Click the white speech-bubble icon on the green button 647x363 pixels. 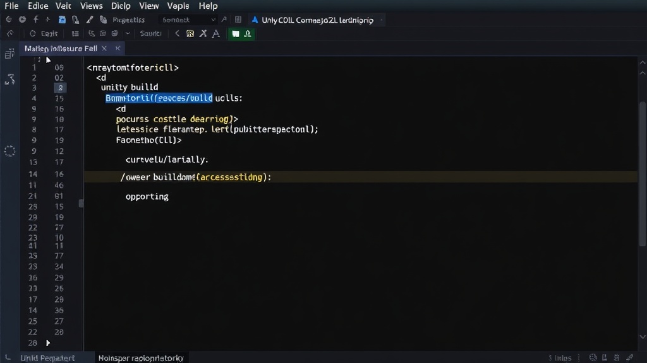click(235, 34)
